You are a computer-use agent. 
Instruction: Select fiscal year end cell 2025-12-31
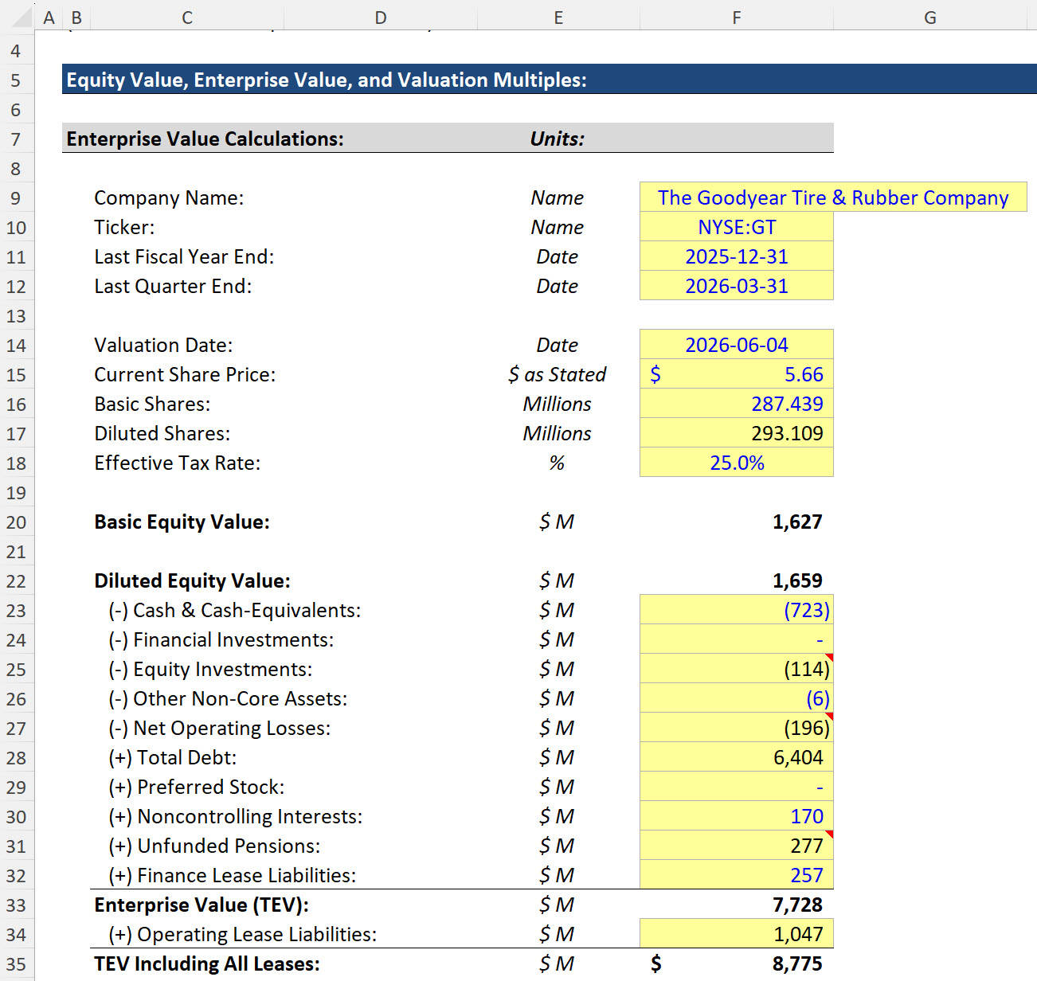(737, 256)
